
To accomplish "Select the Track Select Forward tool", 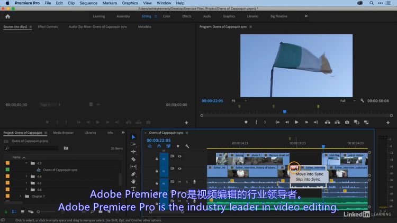I will tap(133, 144).
